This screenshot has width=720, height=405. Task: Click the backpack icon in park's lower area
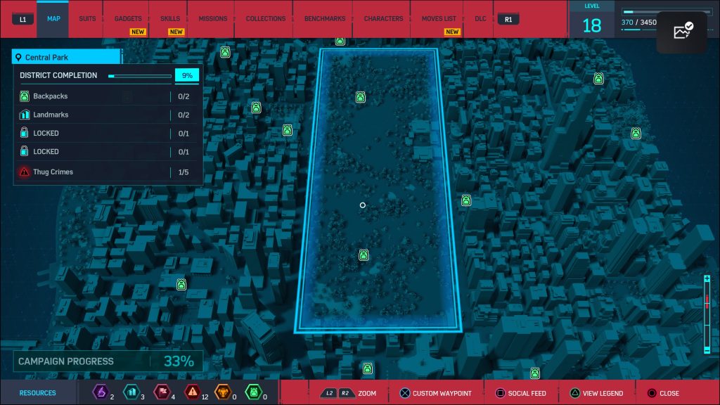(364, 255)
